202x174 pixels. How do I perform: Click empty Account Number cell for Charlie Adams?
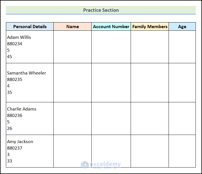tap(111, 119)
